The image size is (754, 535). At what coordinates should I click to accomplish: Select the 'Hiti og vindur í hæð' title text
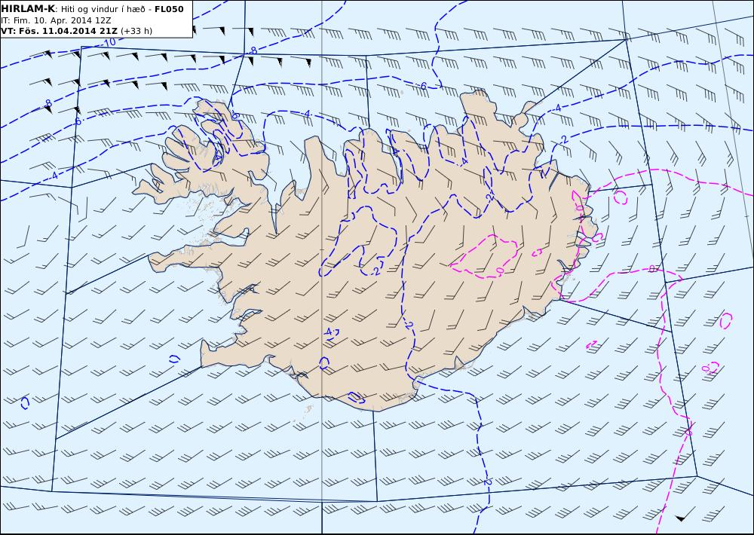105,9
